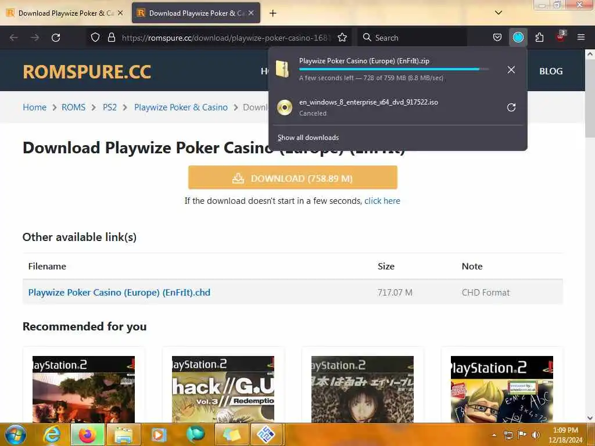Retry the canceled Windows 8 ISO download

point(511,107)
